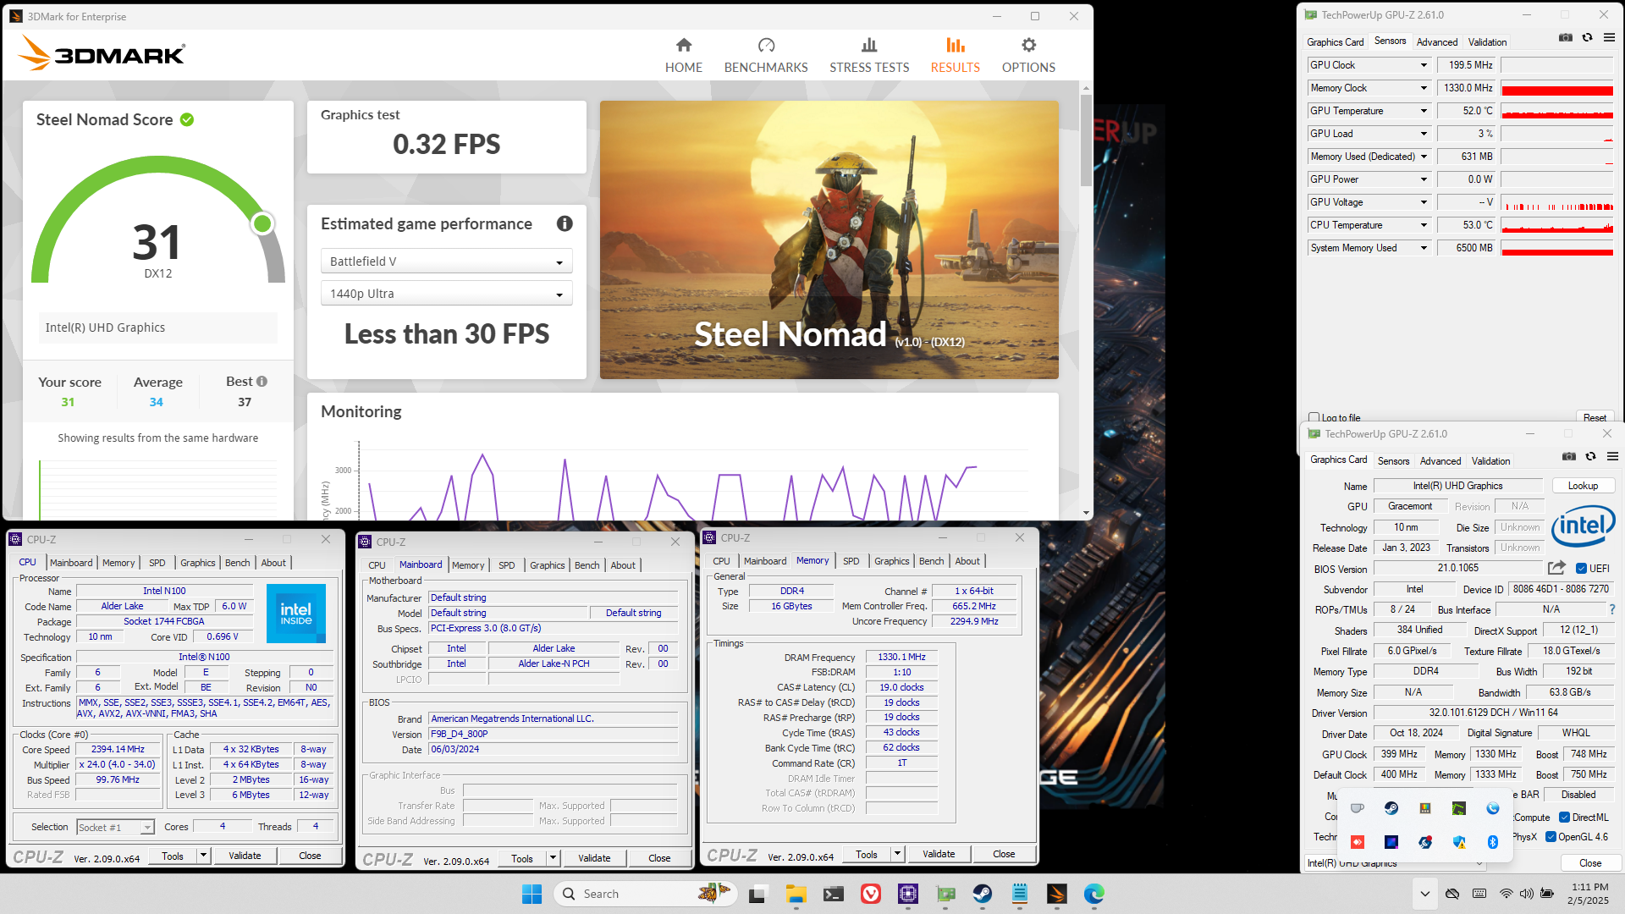Open SPD tab in CPU-Z Mainboard window
The width and height of the screenshot is (1625, 914).
click(x=507, y=565)
